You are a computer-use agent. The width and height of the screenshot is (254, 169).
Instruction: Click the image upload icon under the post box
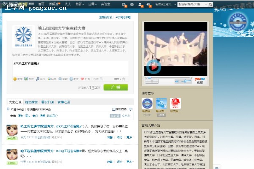(x=27, y=79)
